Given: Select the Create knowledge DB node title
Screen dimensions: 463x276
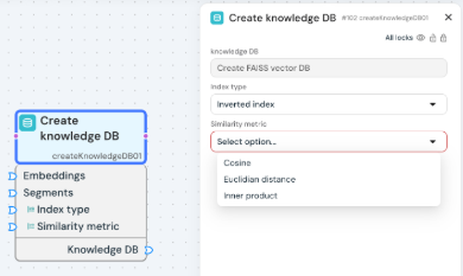Looking at the screenshot, I should 80,128.
